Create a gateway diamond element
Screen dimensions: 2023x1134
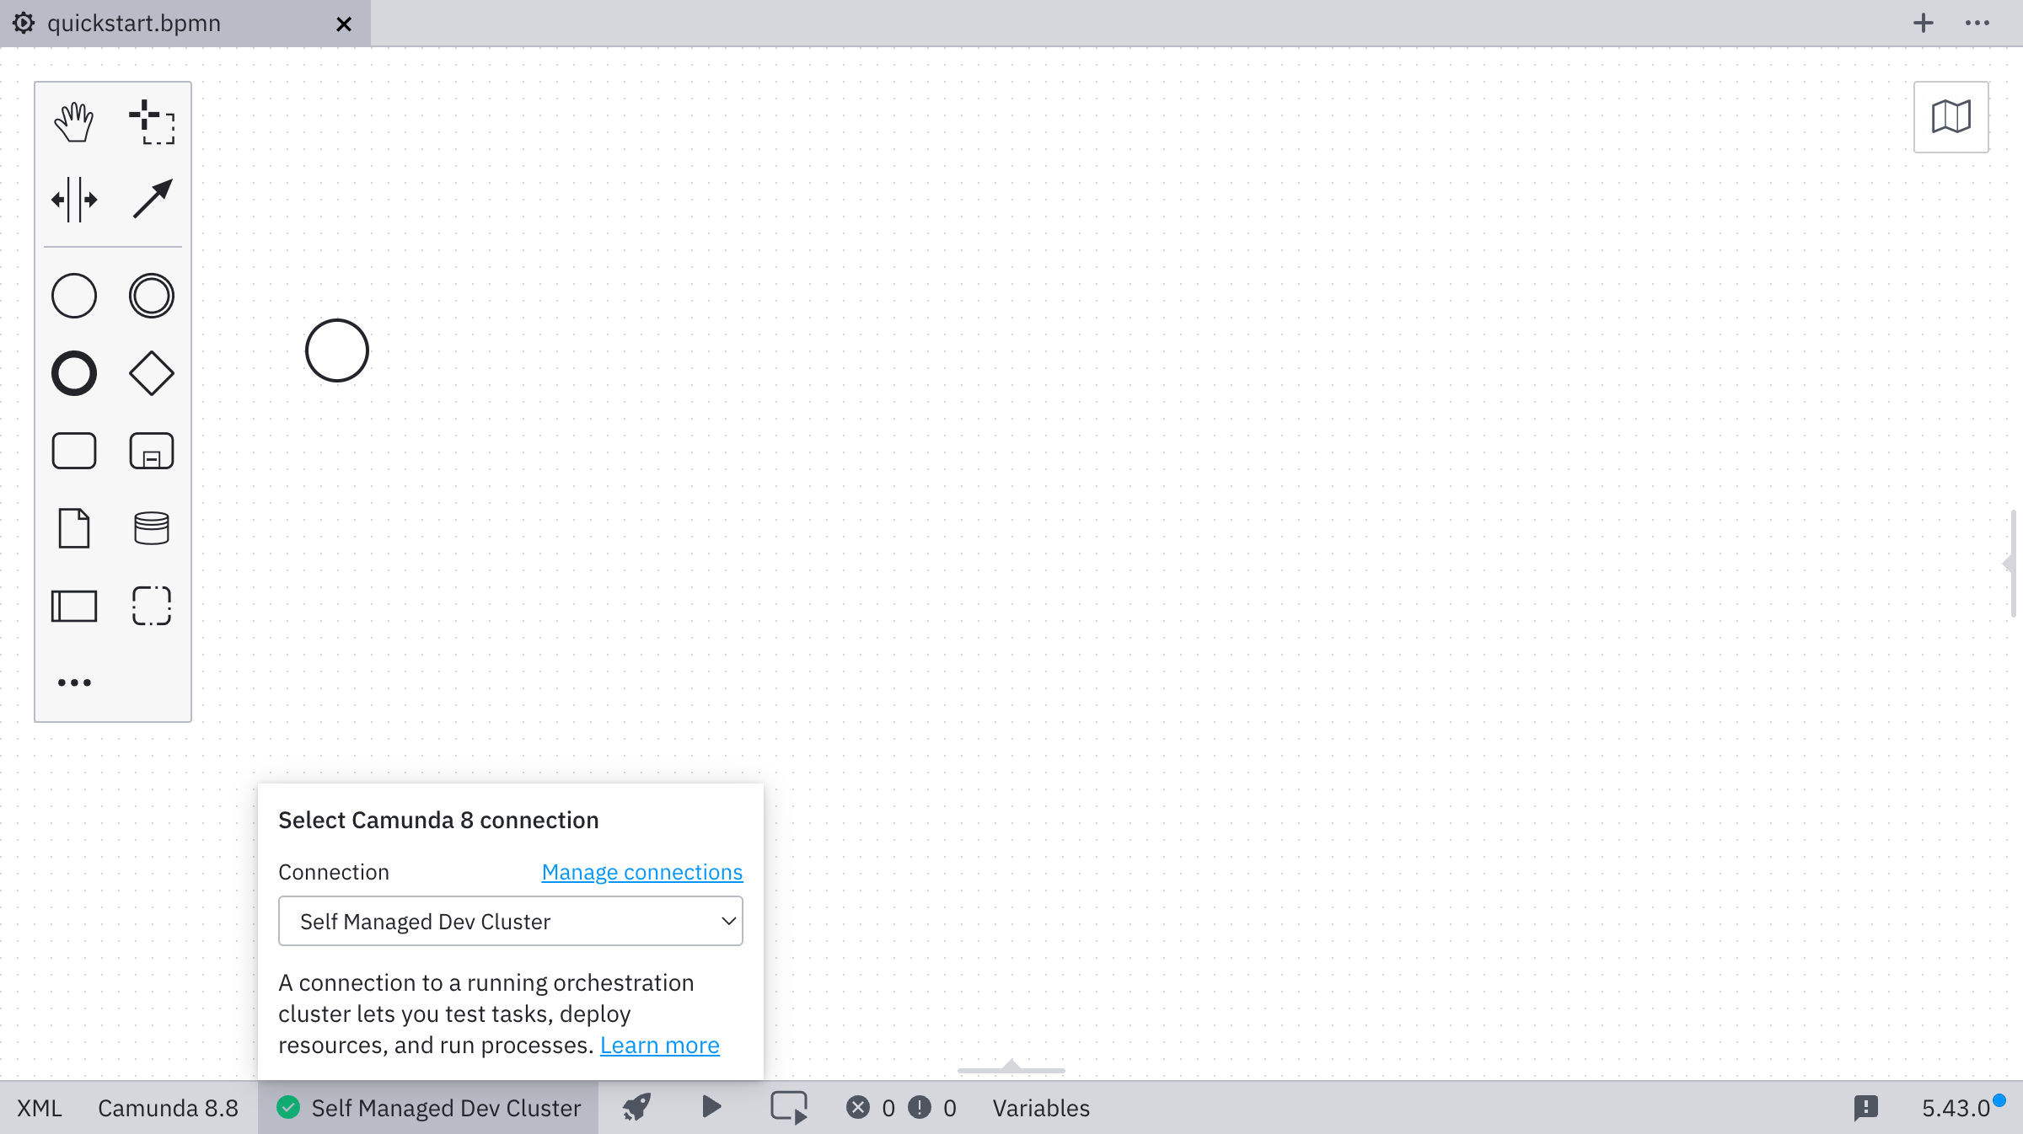tap(152, 373)
